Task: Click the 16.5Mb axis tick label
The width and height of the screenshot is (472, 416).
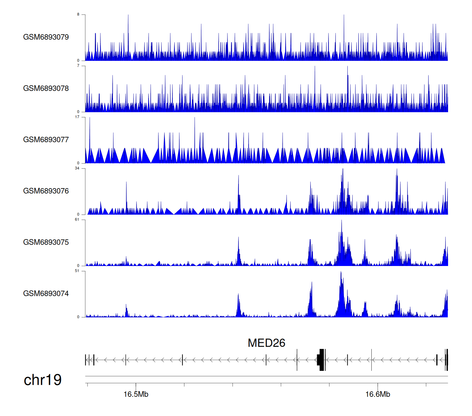Action: 136,395
